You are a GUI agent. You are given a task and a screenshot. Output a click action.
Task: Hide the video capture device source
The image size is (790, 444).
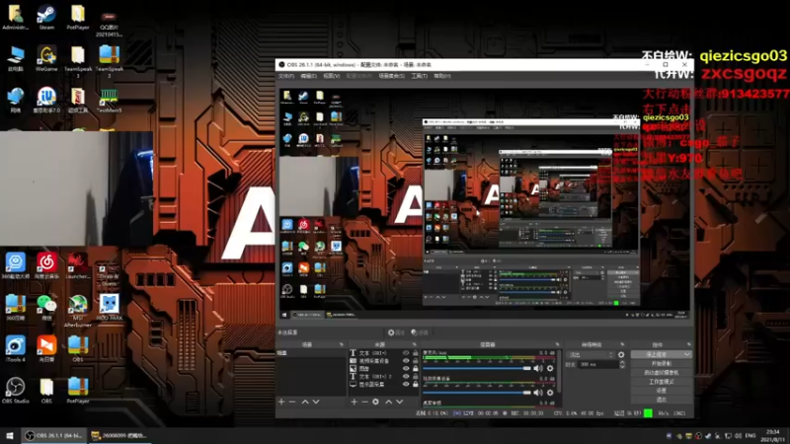click(x=406, y=361)
